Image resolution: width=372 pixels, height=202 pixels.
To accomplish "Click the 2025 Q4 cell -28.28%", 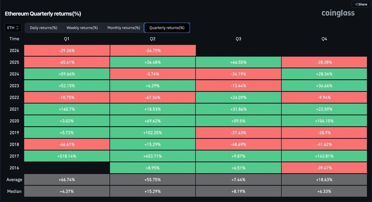I will point(324,62).
